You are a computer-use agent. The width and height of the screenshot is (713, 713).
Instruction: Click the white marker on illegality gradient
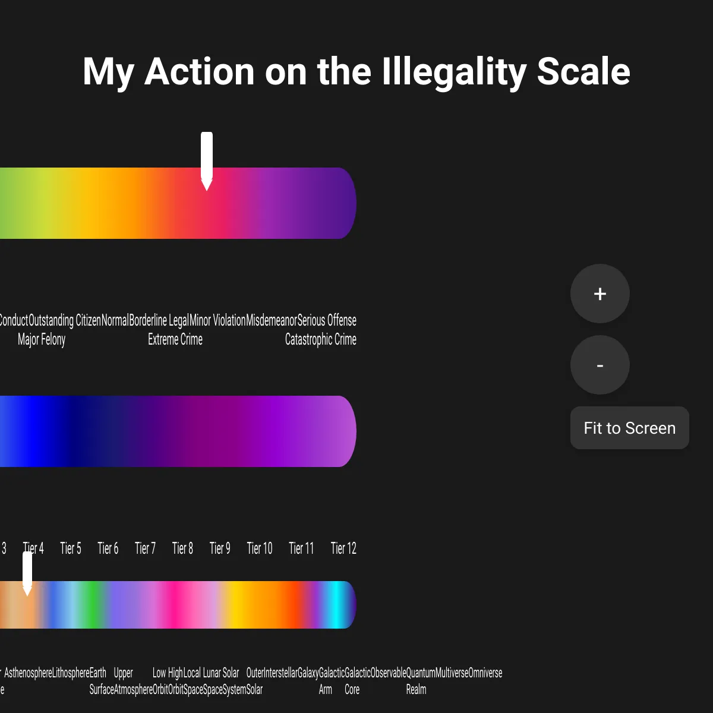[207, 161]
